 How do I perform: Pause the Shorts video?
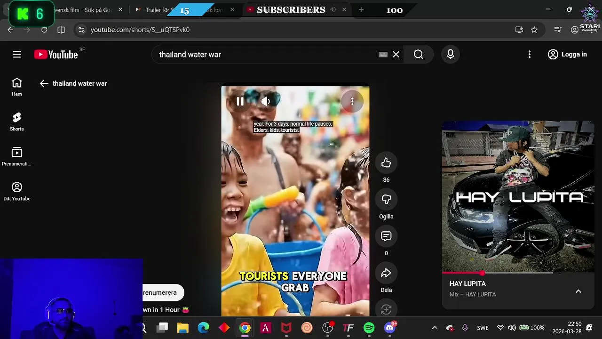coord(240,101)
